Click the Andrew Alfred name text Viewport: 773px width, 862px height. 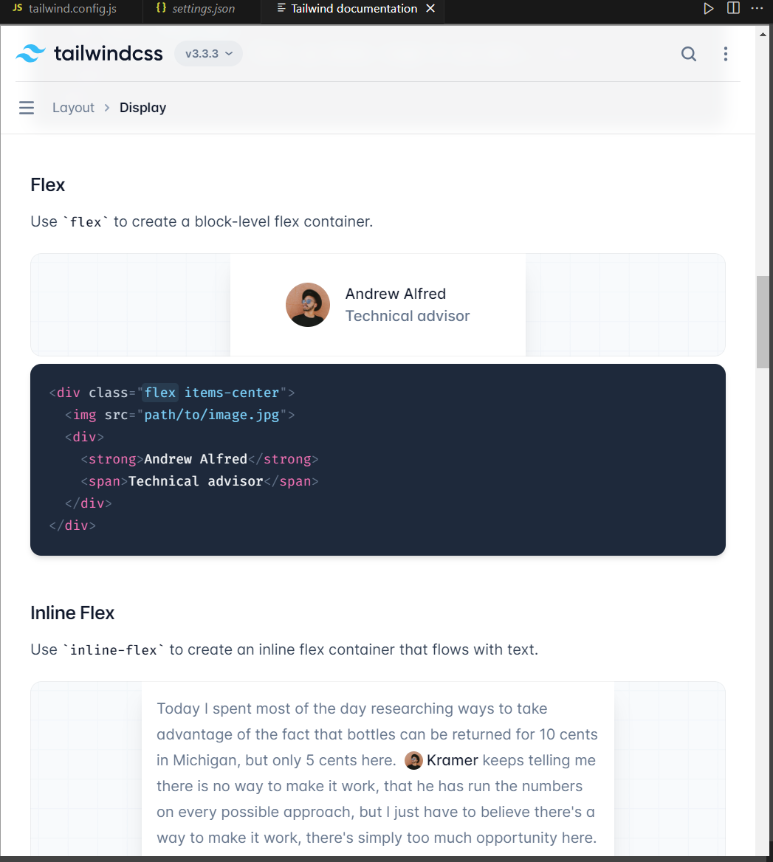coord(395,294)
